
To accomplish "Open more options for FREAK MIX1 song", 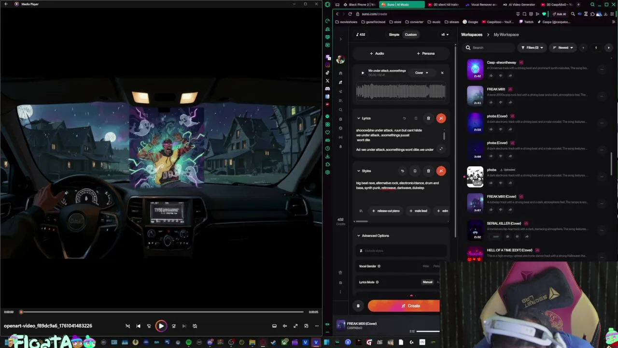I will coord(602,96).
